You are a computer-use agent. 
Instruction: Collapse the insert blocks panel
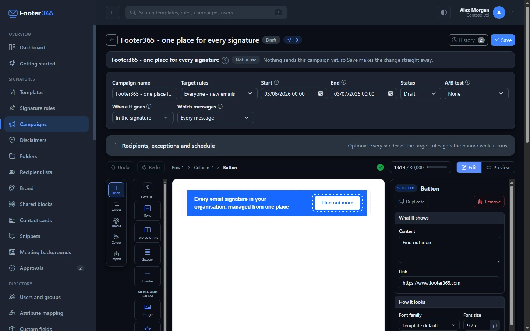[148, 187]
